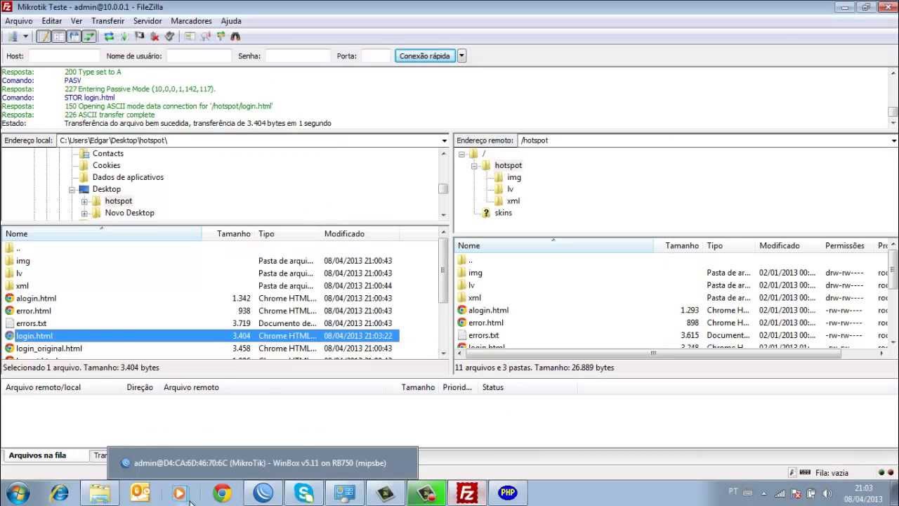Open Site Manager dropdown arrow

(x=26, y=37)
